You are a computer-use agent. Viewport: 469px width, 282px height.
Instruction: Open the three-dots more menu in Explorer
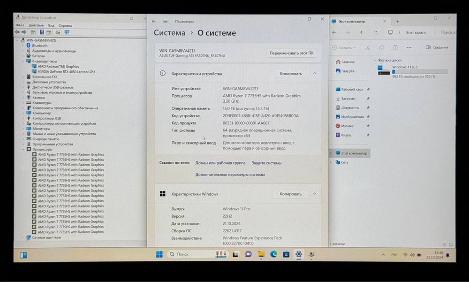click(x=409, y=47)
